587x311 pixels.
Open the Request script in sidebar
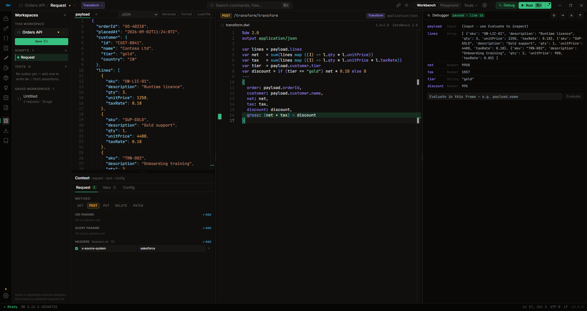(x=42, y=57)
